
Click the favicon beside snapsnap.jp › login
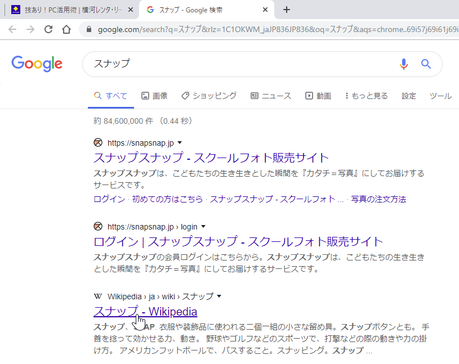click(x=98, y=227)
